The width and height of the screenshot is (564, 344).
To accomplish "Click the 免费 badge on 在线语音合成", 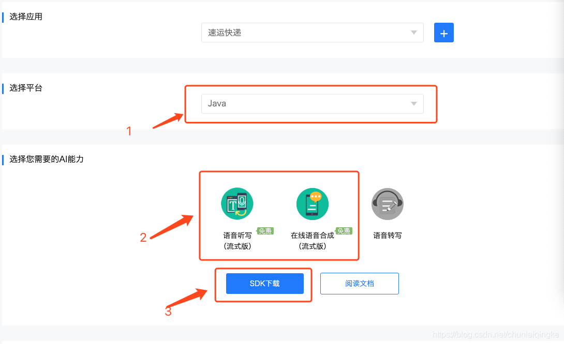I will 344,231.
